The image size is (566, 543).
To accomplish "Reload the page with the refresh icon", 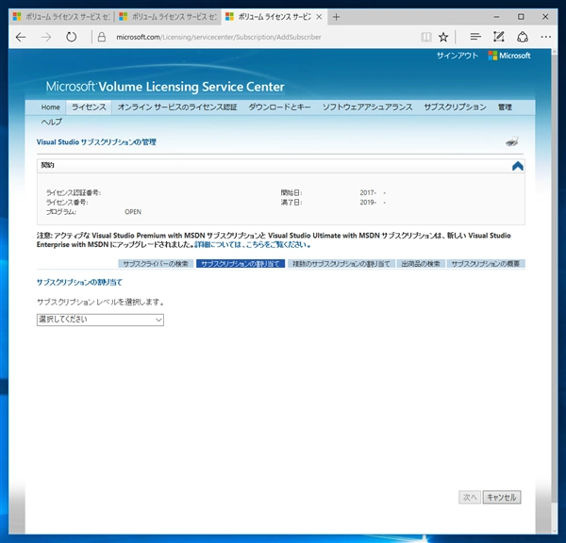I will (71, 37).
